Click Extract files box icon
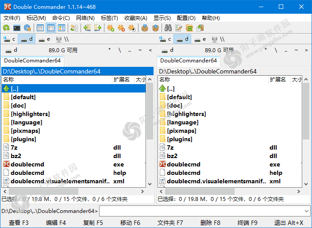The width and height of the screenshot is (312, 228). (x=155, y=28)
